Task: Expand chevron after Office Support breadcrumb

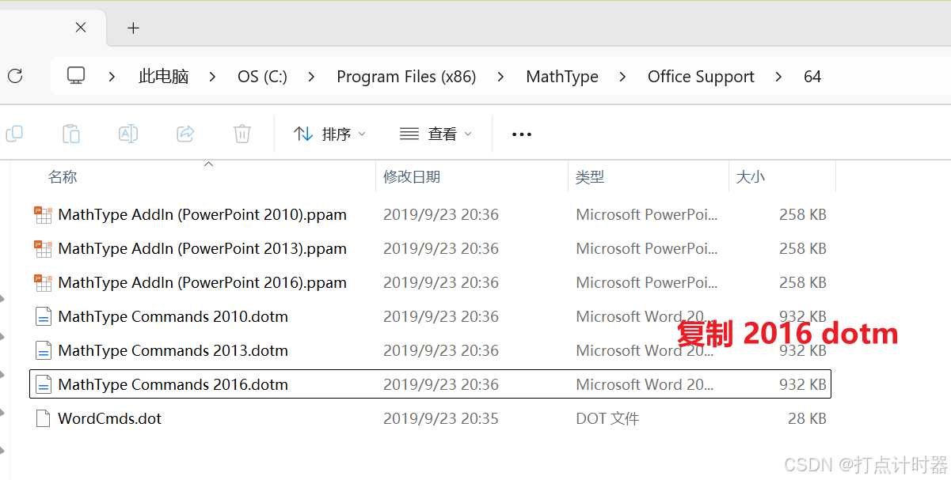Action: [779, 77]
